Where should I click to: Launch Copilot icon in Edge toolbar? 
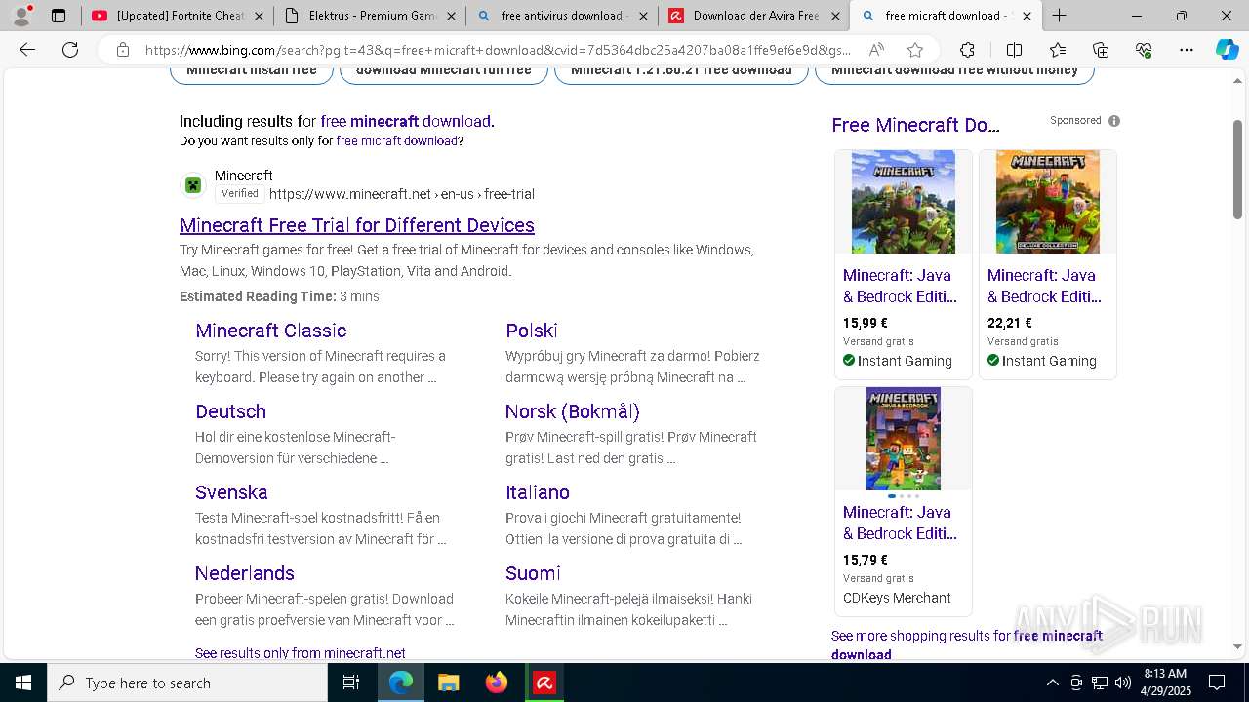(x=1227, y=50)
